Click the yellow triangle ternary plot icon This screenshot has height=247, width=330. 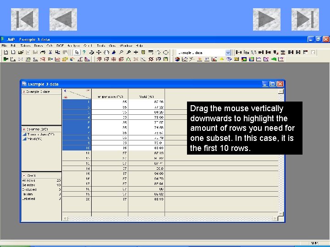[x=222, y=59]
